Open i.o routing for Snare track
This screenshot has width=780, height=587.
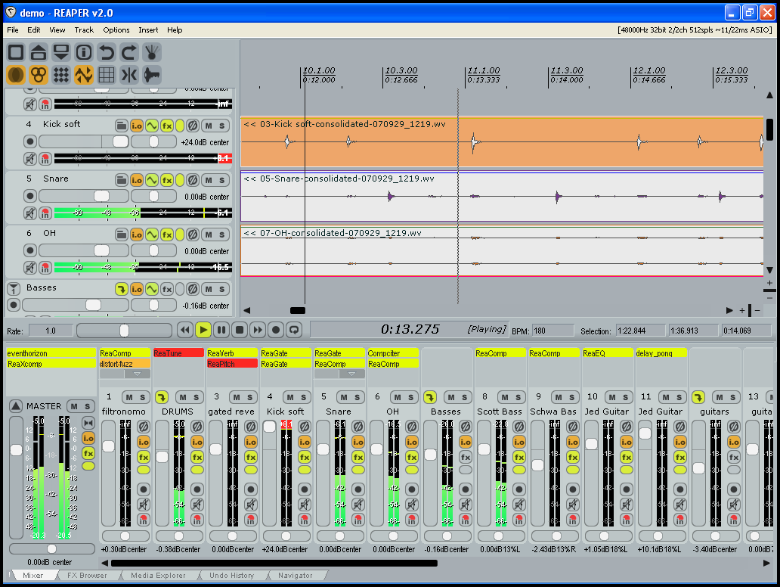click(137, 180)
